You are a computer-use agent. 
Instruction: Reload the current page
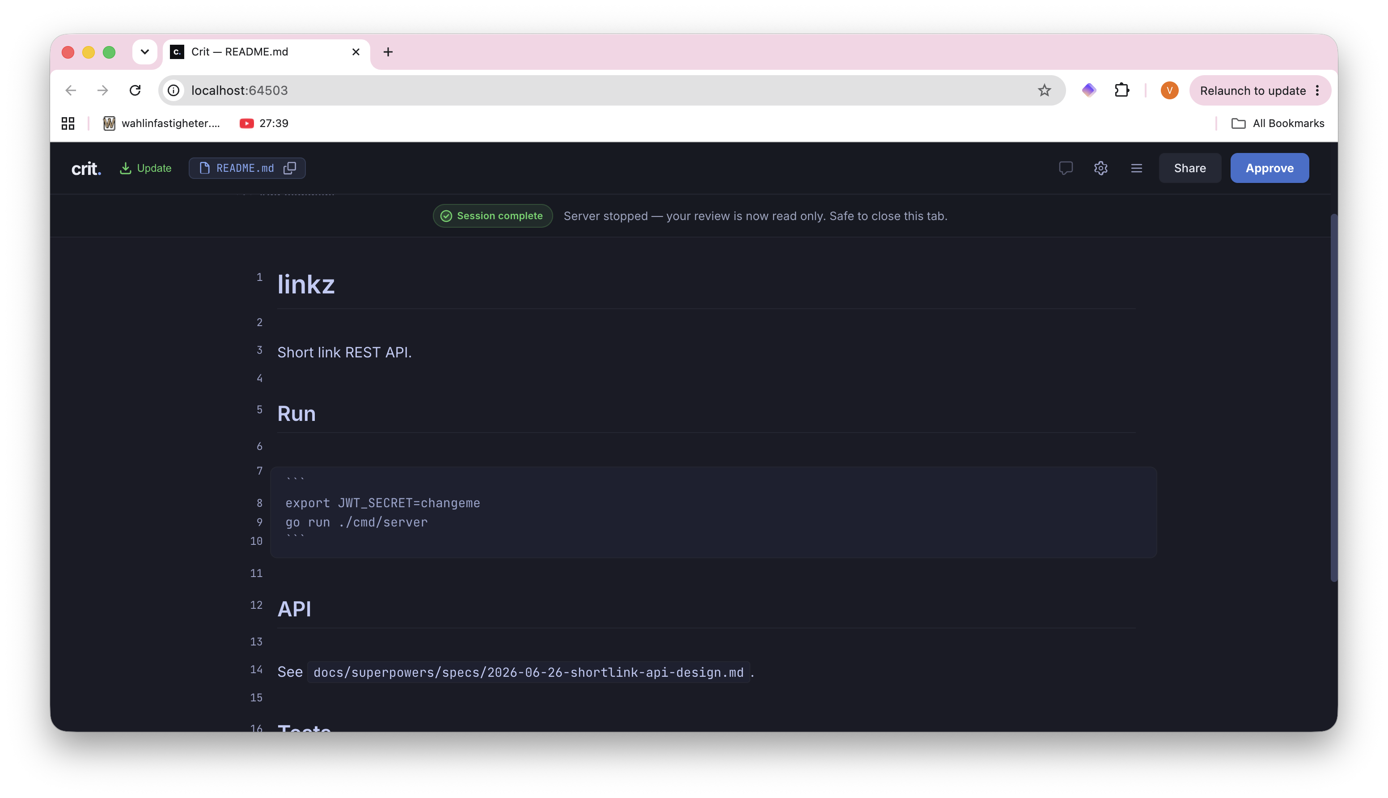coord(135,90)
